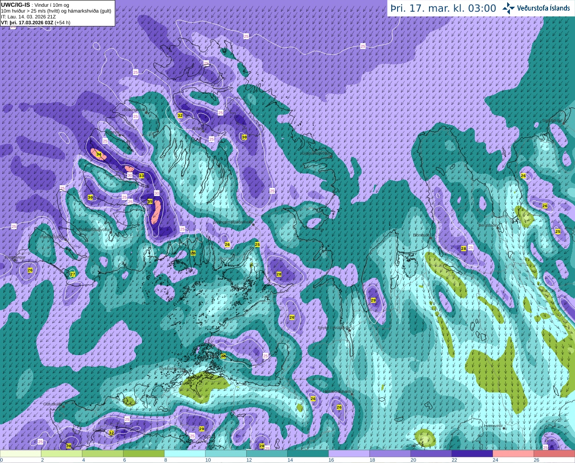Image resolution: width=575 pixels, height=463 pixels.
Task: Click the Hveravellir station label
Action: click(x=493, y=425)
